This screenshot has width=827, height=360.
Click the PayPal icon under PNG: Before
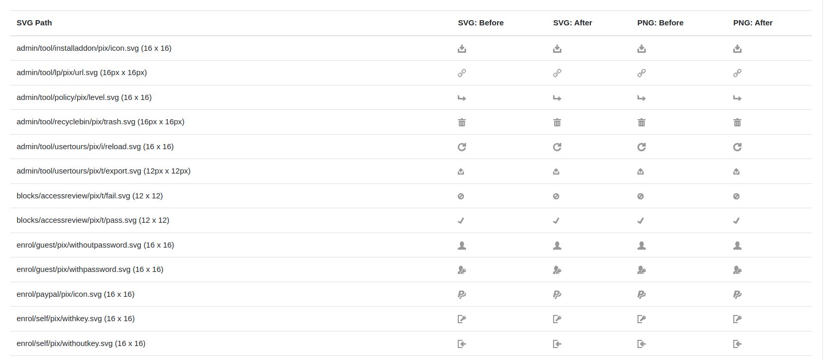(642, 295)
